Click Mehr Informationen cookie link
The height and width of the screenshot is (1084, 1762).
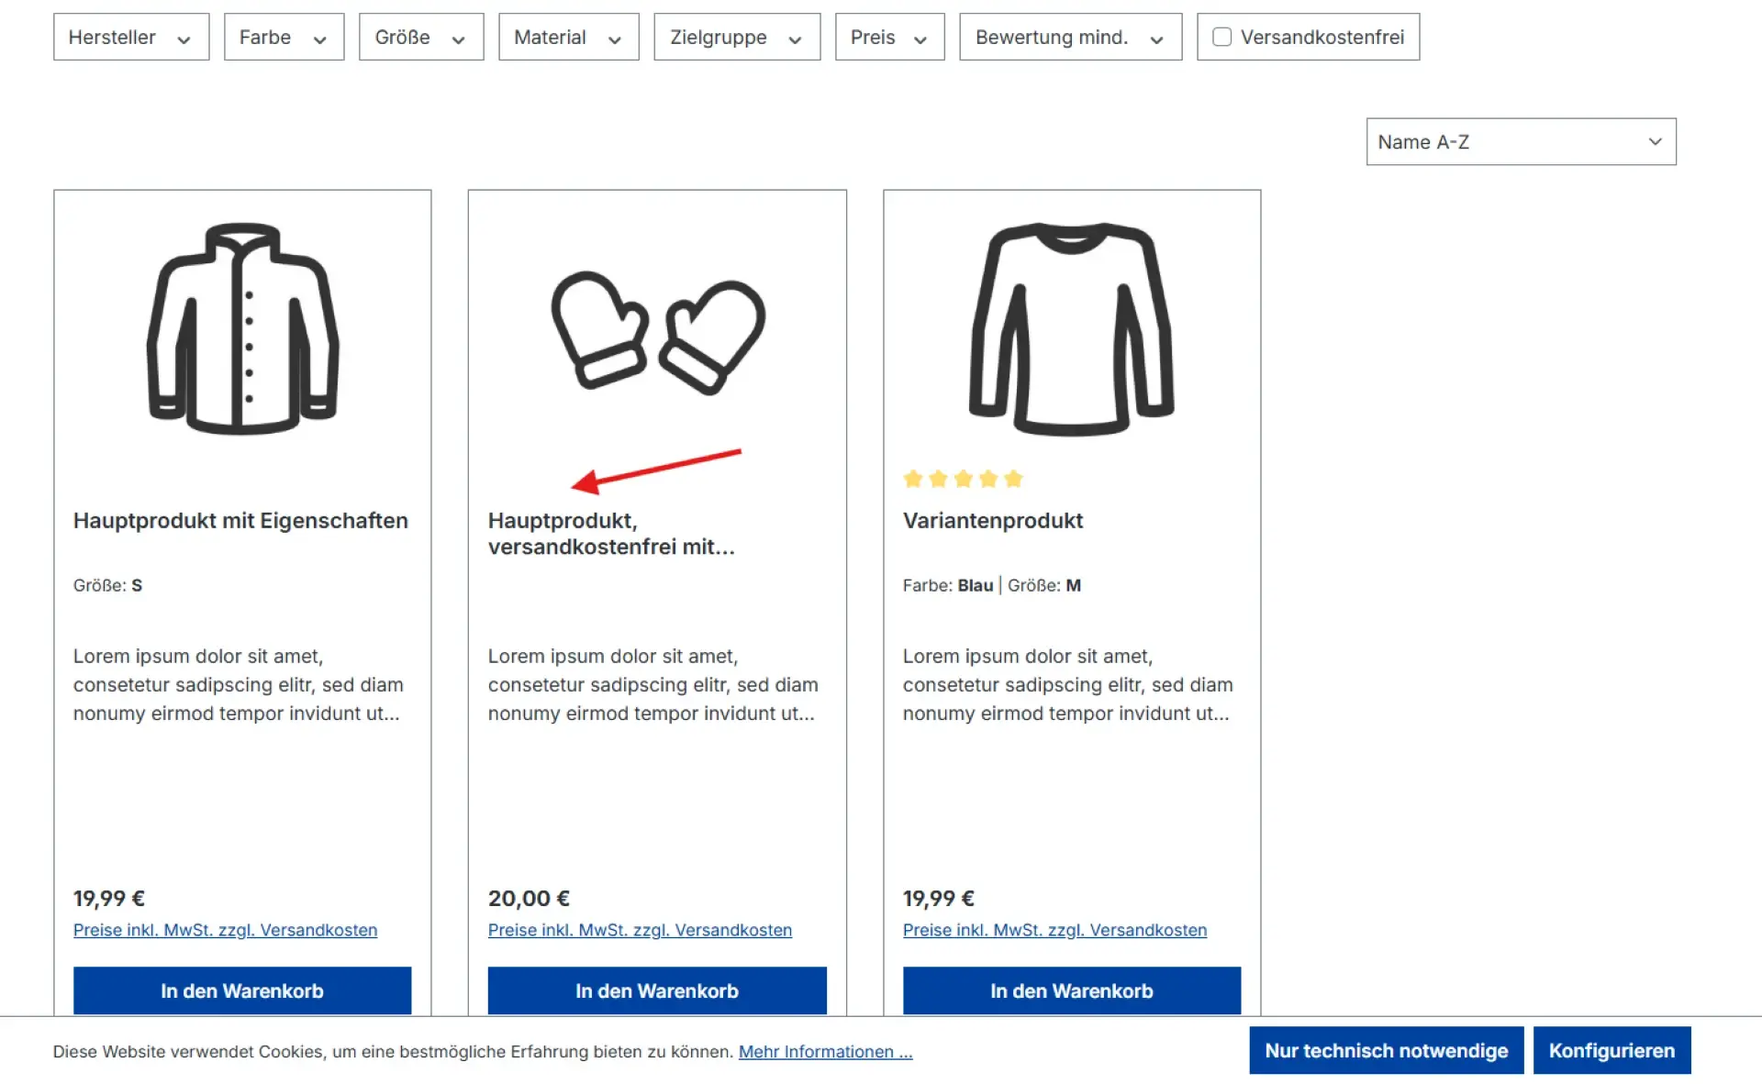(825, 1052)
